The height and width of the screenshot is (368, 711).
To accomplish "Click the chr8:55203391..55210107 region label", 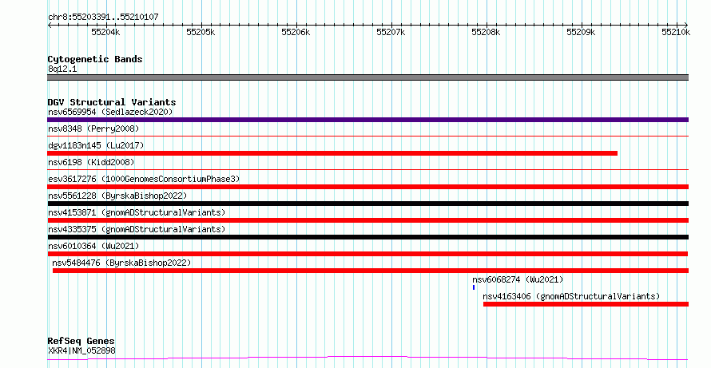I will click(x=103, y=18).
